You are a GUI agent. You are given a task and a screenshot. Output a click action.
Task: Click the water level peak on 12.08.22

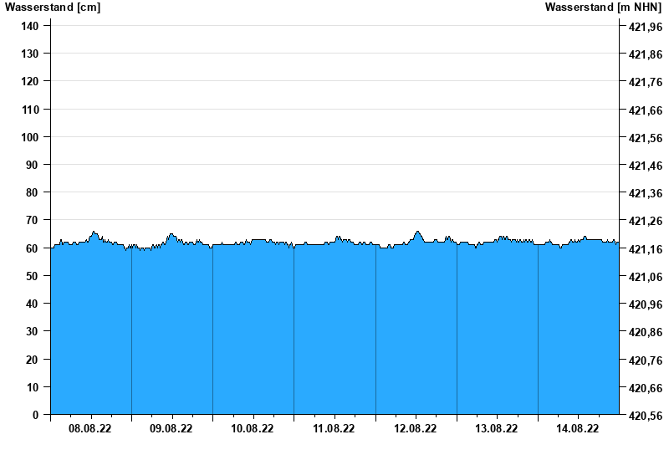[x=418, y=232]
